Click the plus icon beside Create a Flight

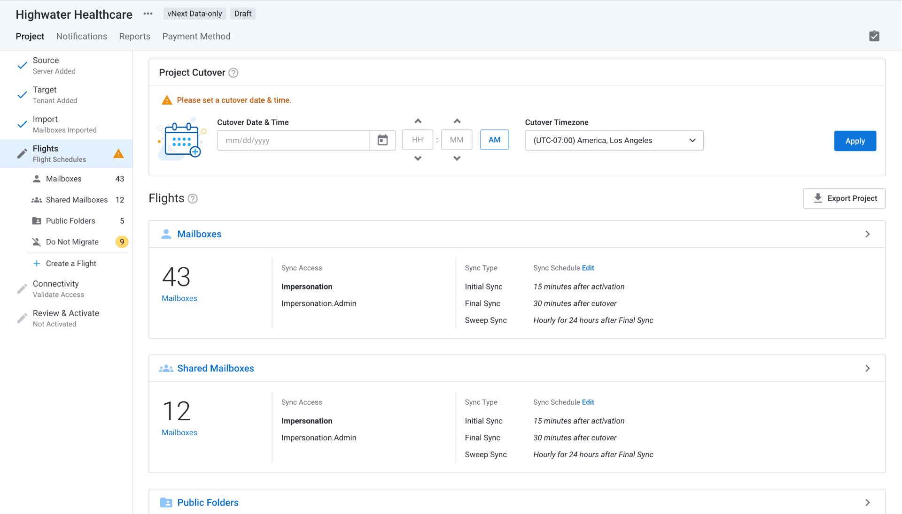[37, 264]
